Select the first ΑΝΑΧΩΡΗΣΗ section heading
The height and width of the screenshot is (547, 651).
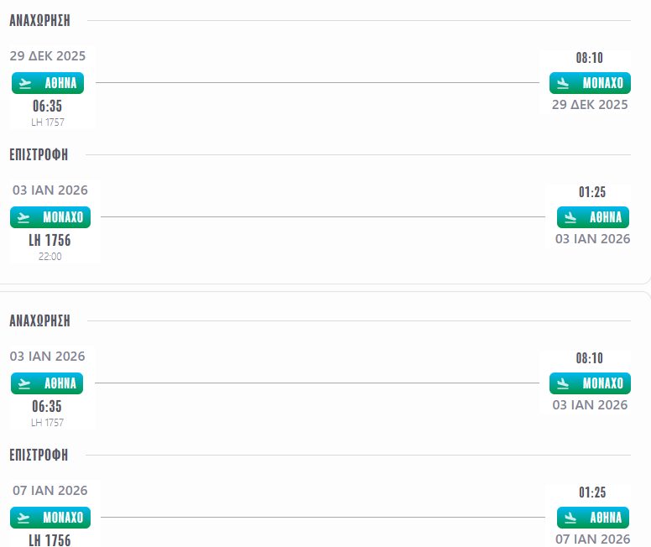pyautogui.click(x=39, y=21)
